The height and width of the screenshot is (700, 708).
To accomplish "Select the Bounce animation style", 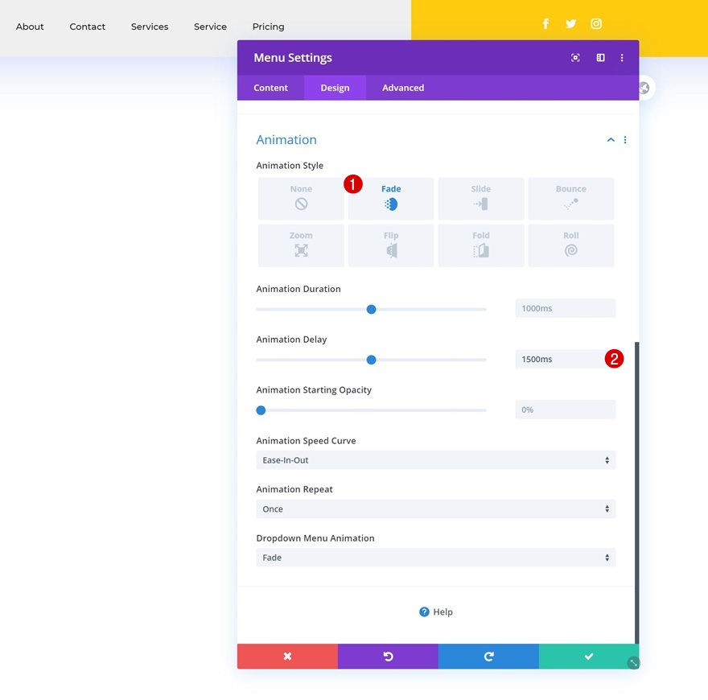I will 570,199.
